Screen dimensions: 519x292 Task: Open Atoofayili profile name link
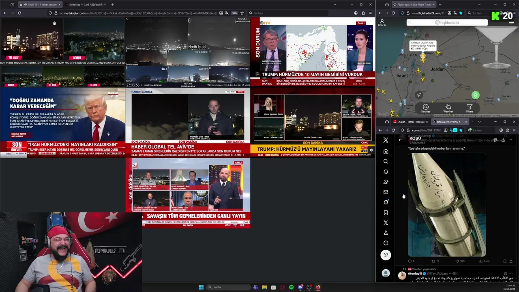coord(415,273)
